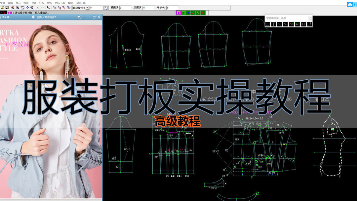The width and height of the screenshot is (357, 201).
Task: Click the Open folder icon on the toolbar
Action: [3, 8]
